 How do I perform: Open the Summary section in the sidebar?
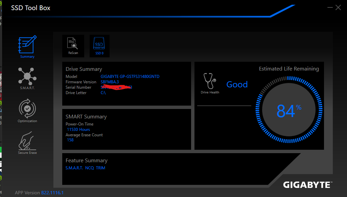click(27, 47)
